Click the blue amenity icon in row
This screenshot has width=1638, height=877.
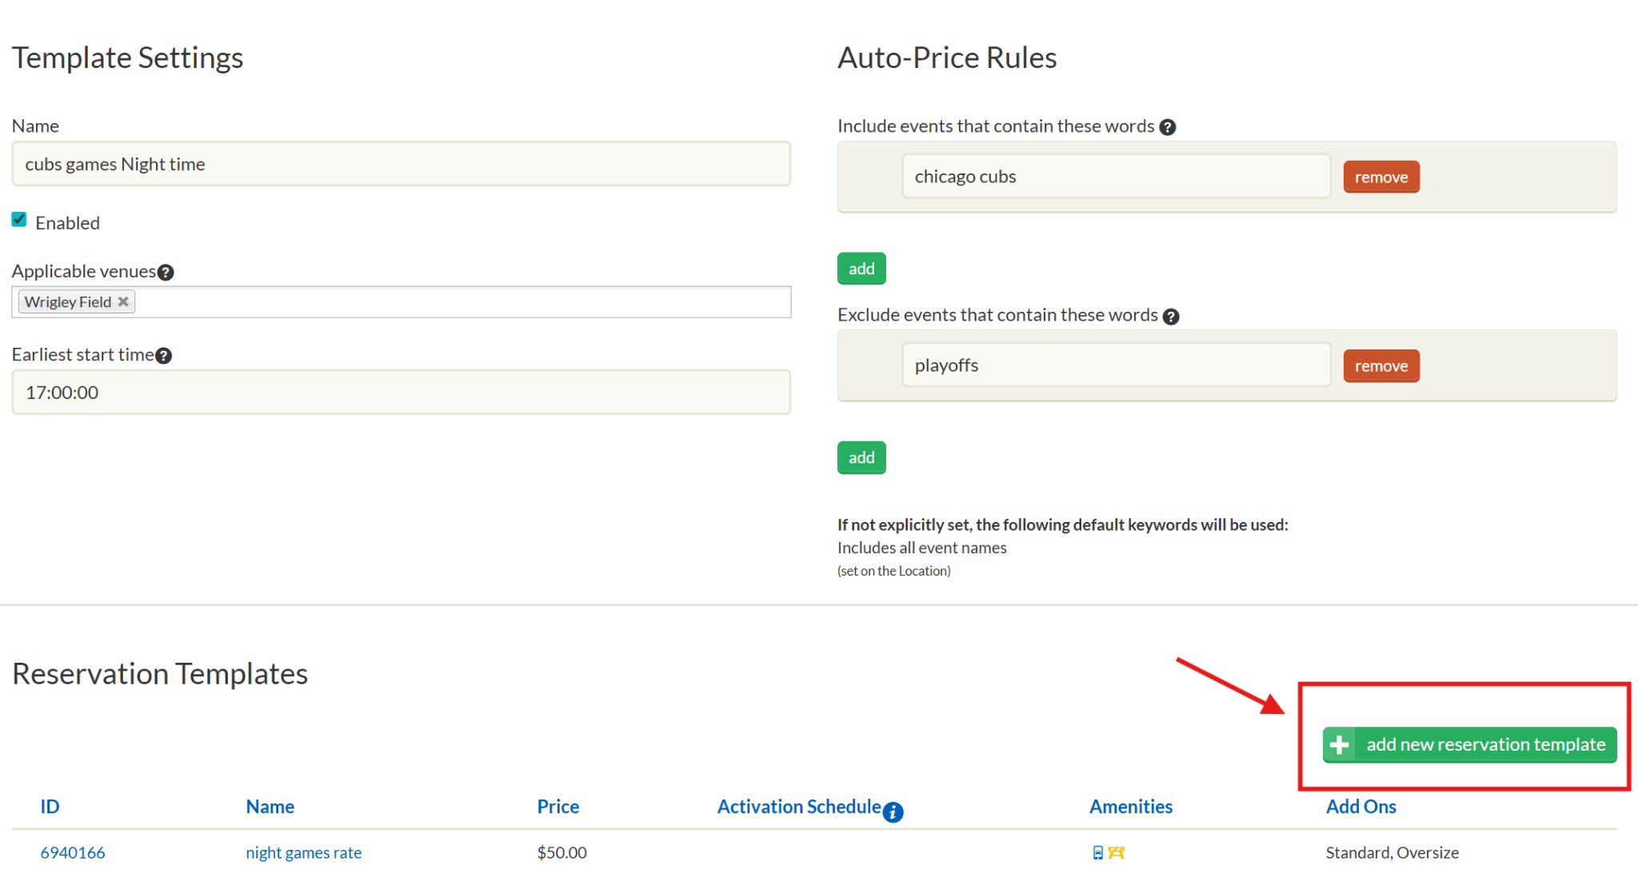click(1098, 853)
